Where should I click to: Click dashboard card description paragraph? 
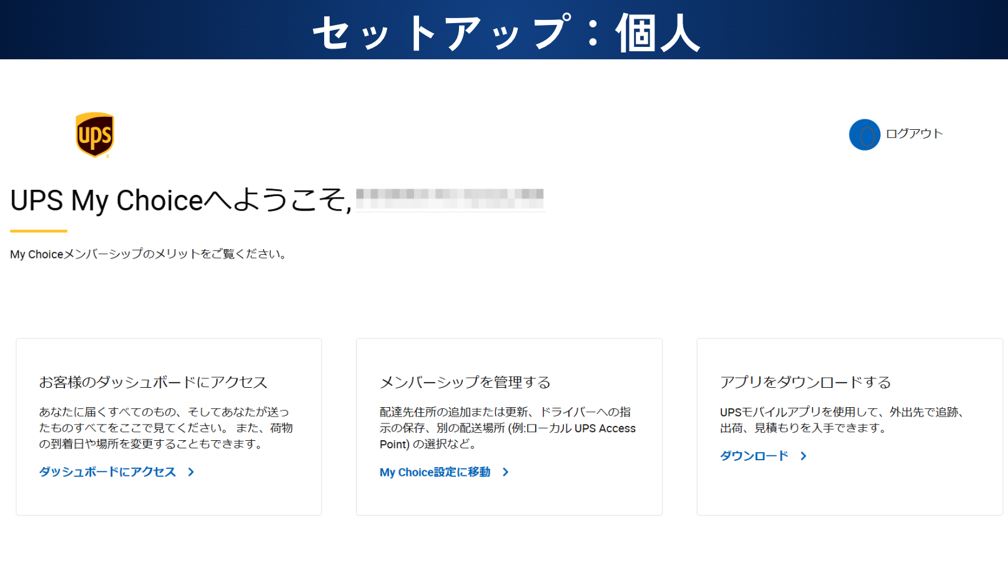pyautogui.click(x=166, y=428)
